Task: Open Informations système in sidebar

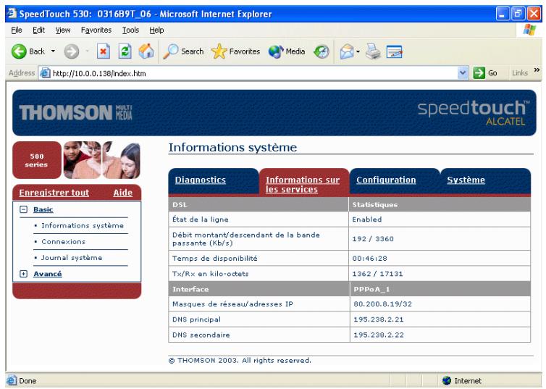Action: [x=83, y=225]
